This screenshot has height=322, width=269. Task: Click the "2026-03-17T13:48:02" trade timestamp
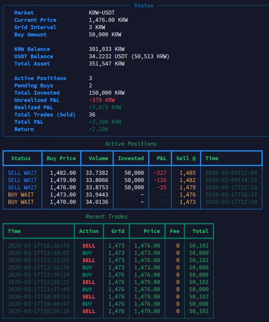pos(39,253)
